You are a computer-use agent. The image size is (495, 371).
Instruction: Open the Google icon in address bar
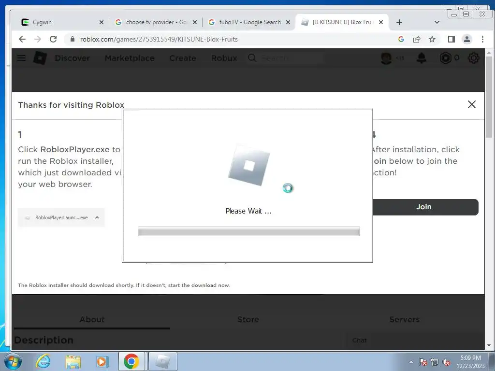click(x=401, y=39)
